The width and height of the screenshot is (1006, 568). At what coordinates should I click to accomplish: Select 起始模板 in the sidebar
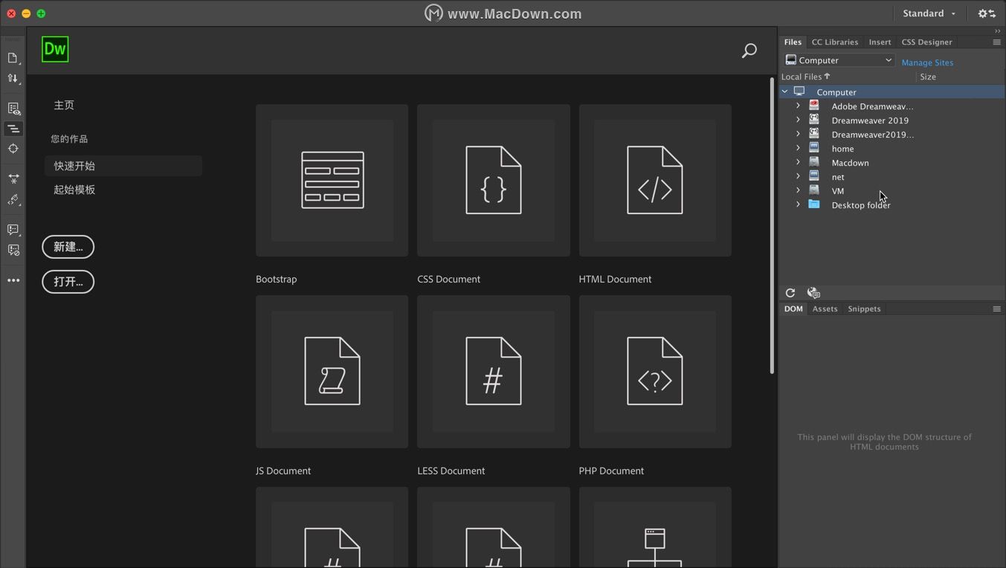pos(74,190)
